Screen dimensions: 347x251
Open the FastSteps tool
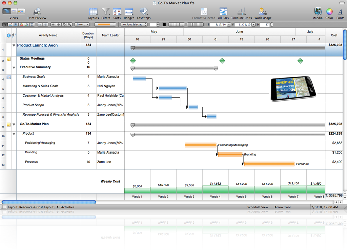pyautogui.click(x=144, y=13)
